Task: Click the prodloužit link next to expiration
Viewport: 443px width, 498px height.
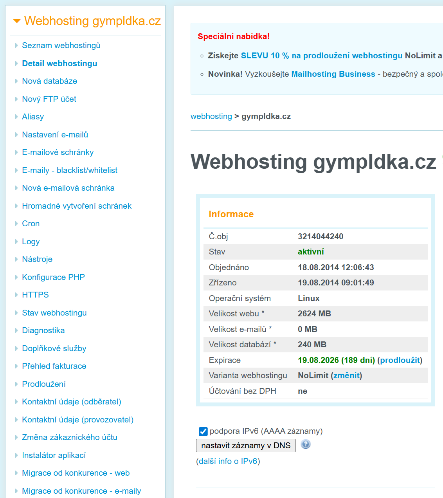Action: pyautogui.click(x=400, y=360)
